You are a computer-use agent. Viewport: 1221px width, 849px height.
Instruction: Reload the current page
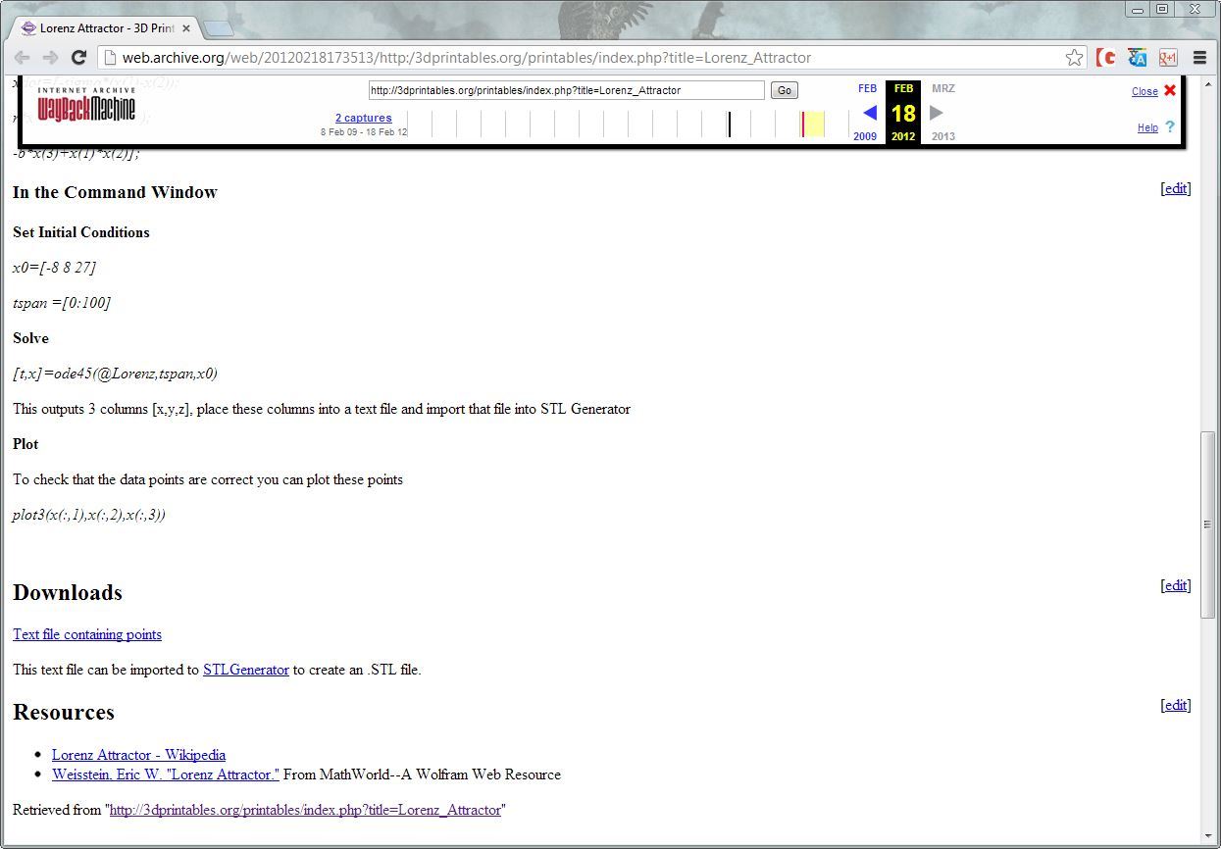tap(79, 58)
